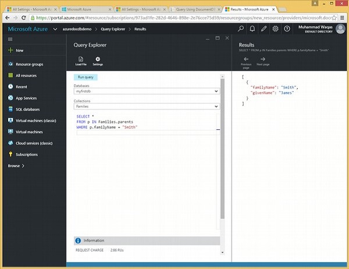Viewport: 349px width, 269px height.
Task: Open SQL databases from sidebar
Action: point(27,109)
